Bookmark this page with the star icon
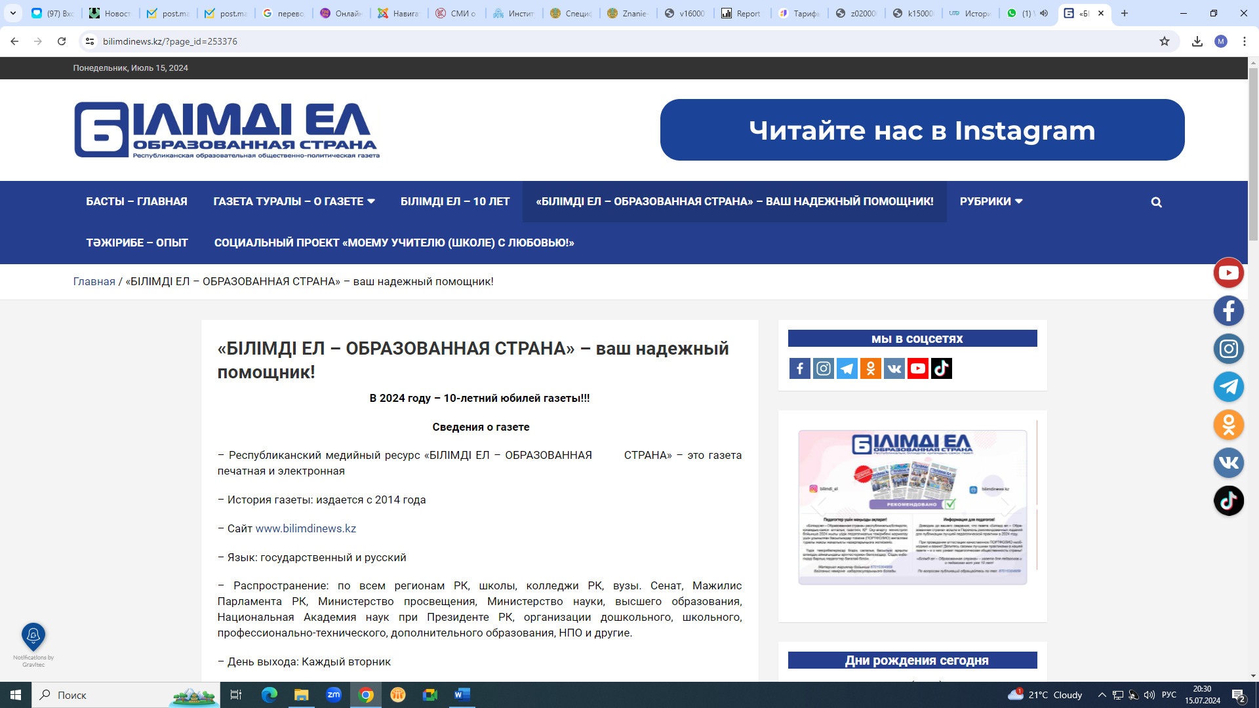Image resolution: width=1259 pixels, height=708 pixels. point(1164,41)
